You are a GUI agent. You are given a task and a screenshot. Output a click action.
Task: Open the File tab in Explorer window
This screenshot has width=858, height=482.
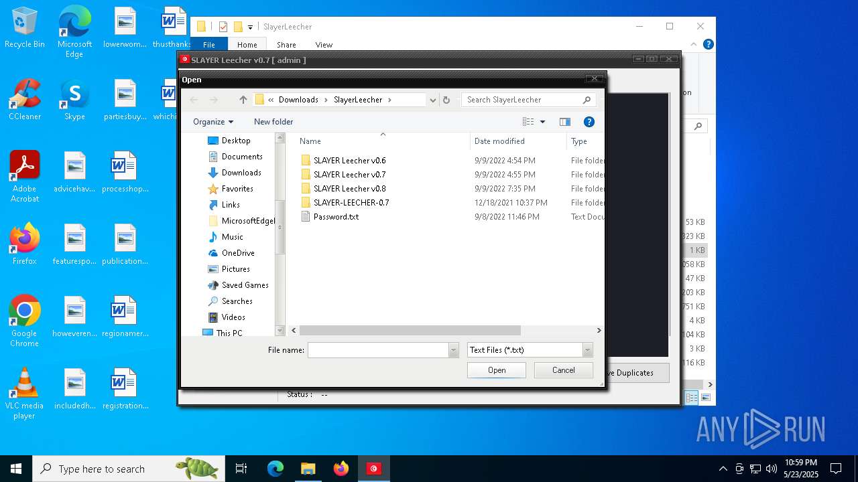coord(209,45)
